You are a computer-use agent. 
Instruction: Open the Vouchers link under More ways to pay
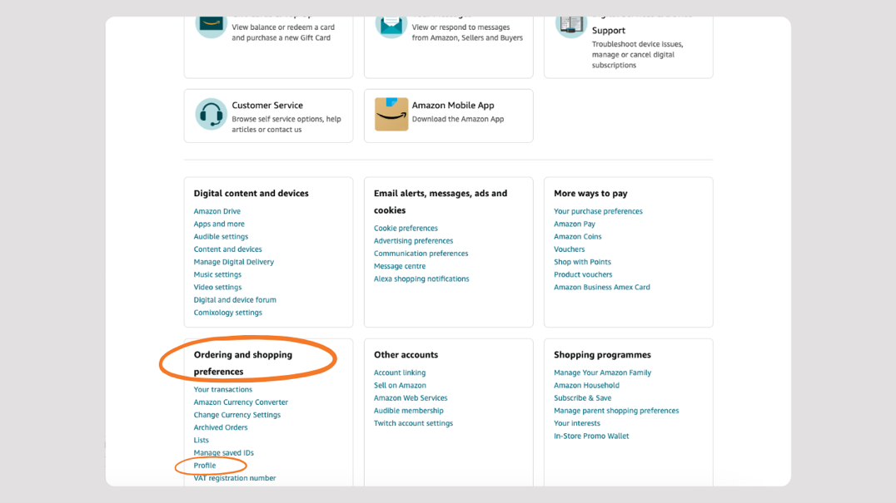(x=569, y=249)
